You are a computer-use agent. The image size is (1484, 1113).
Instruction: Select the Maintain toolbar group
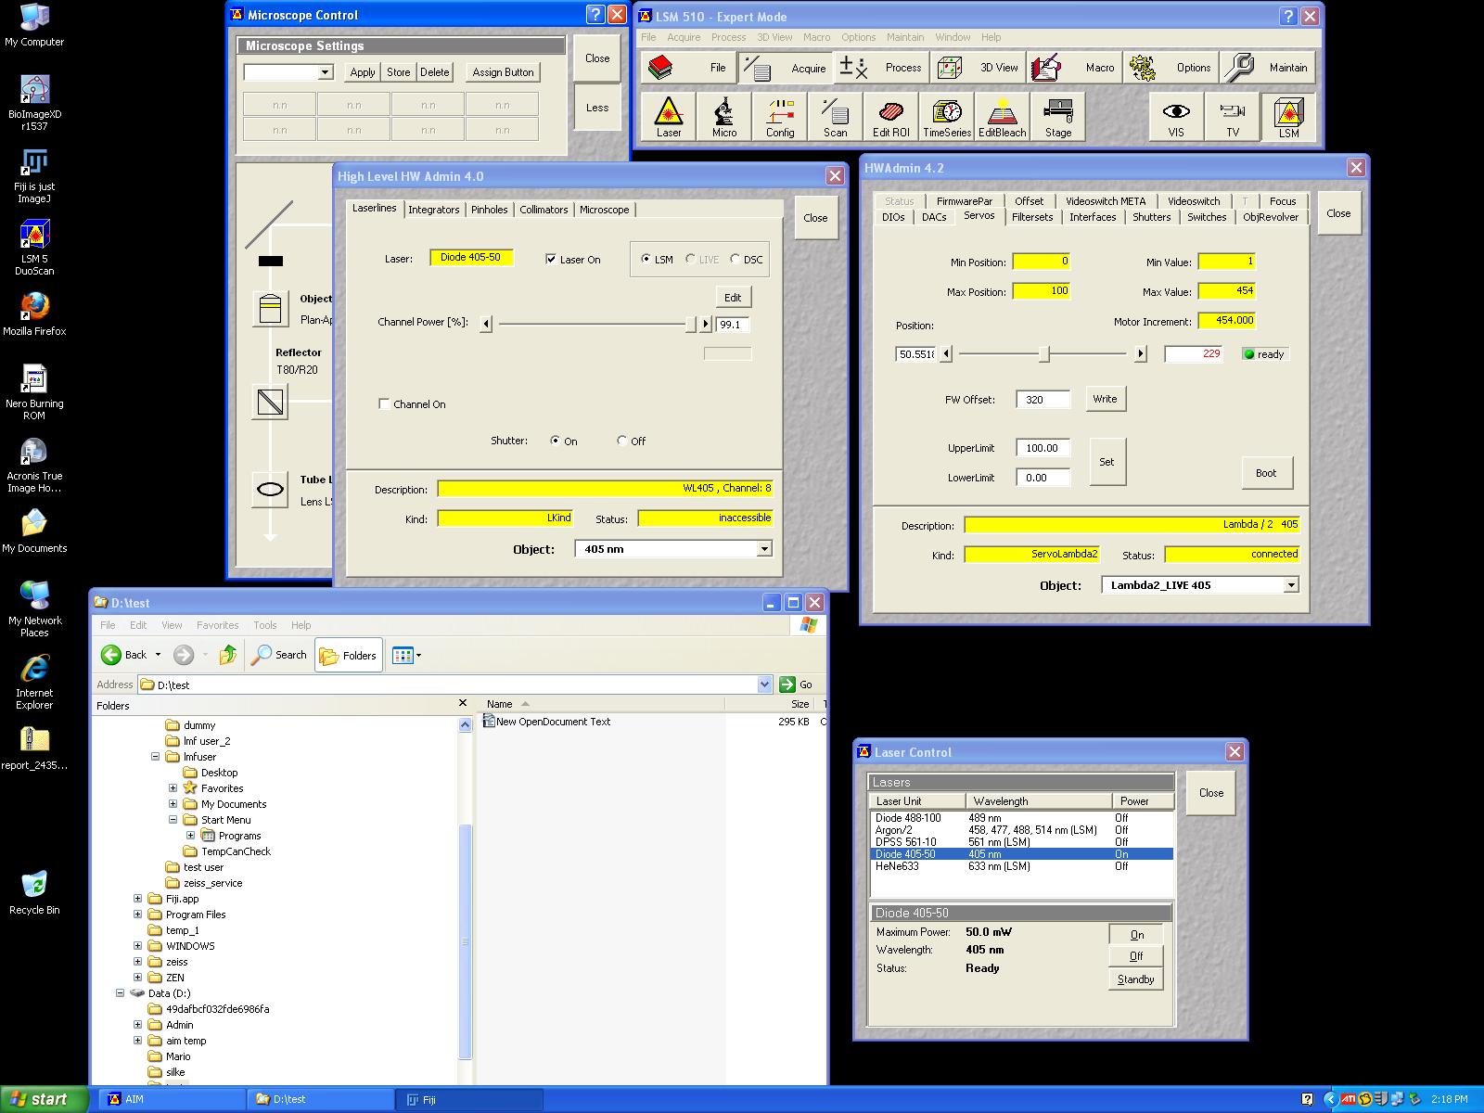click(1268, 68)
